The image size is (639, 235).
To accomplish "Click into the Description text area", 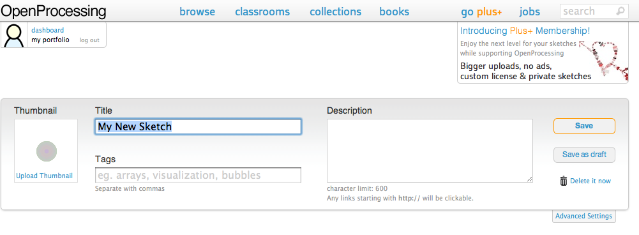I will tap(430, 151).
